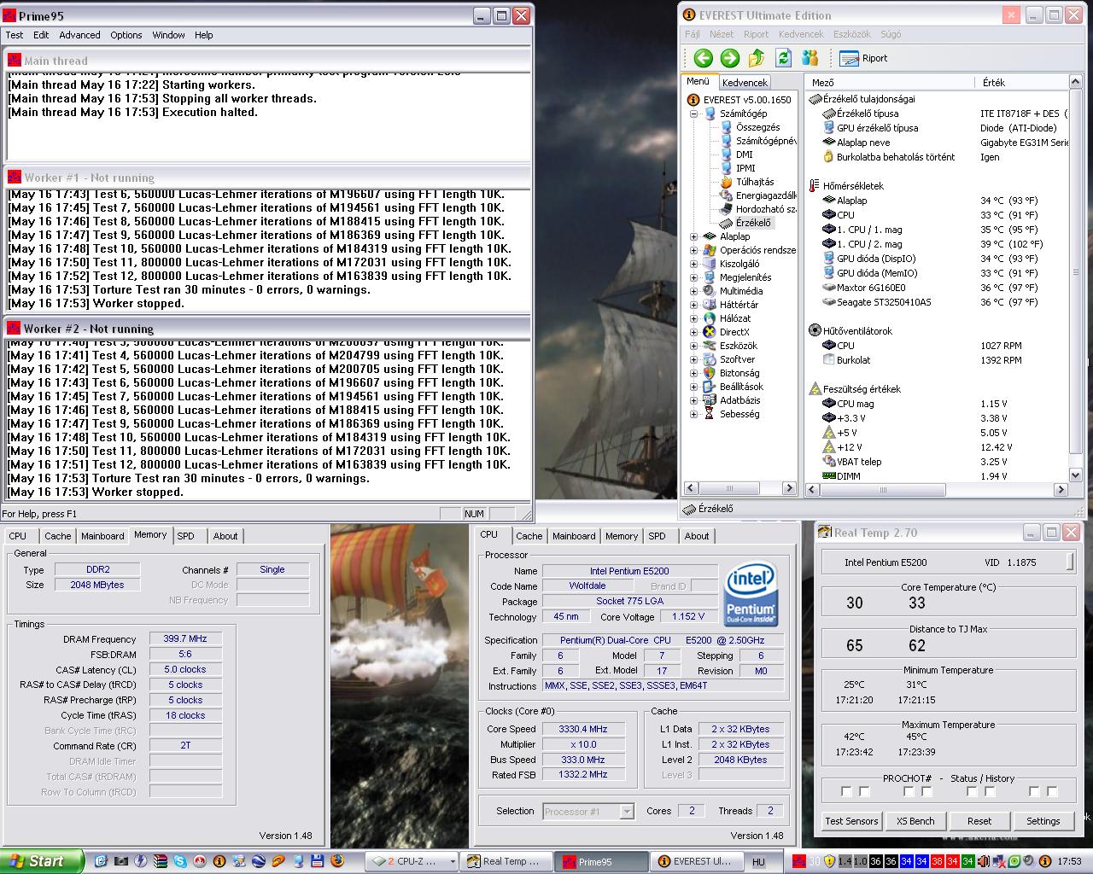1093x874 pixels.
Task: Click the EVEREST sensor list vertical scrollbar thumb
Action: coord(1075,272)
